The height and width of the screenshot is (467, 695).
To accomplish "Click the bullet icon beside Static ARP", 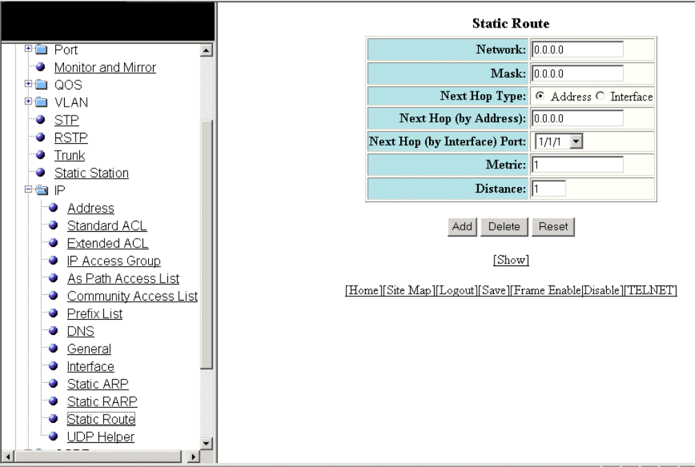I will coord(53,383).
